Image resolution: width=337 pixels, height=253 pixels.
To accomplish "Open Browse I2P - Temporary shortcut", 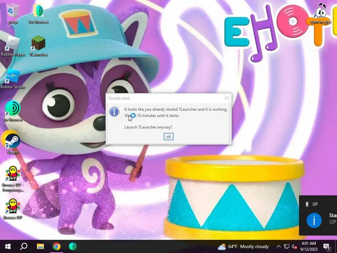I will pos(13,179).
